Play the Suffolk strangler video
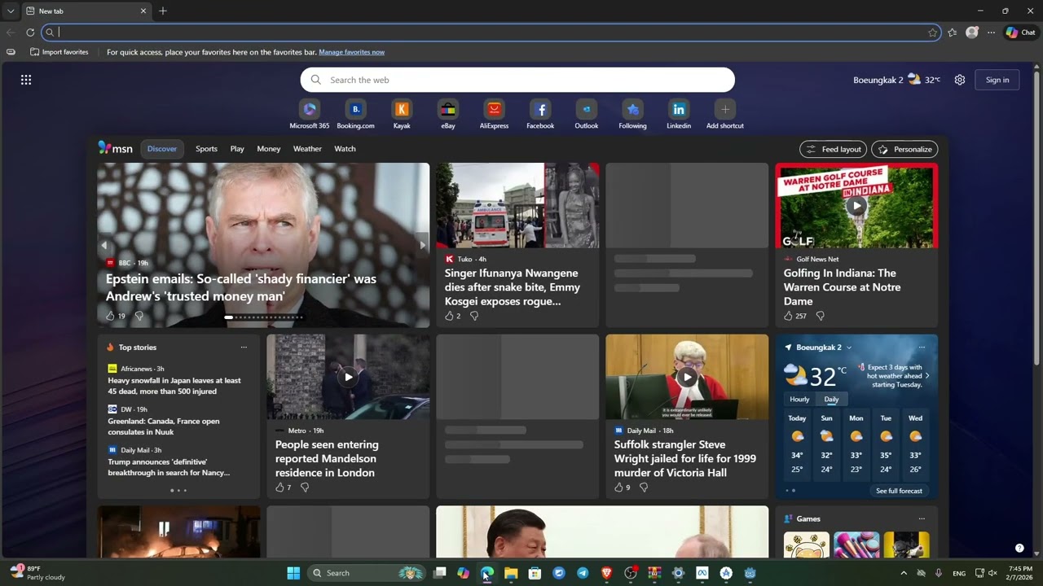1043x586 pixels. (x=687, y=377)
